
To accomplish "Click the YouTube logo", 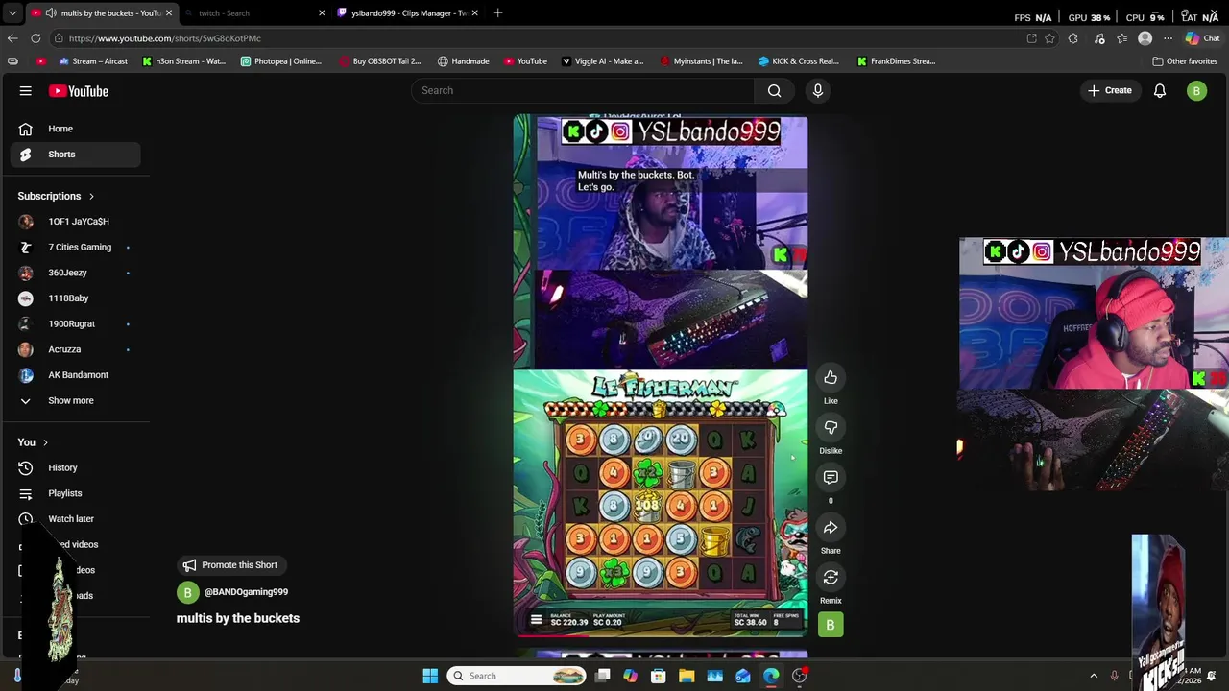I will pyautogui.click(x=79, y=91).
